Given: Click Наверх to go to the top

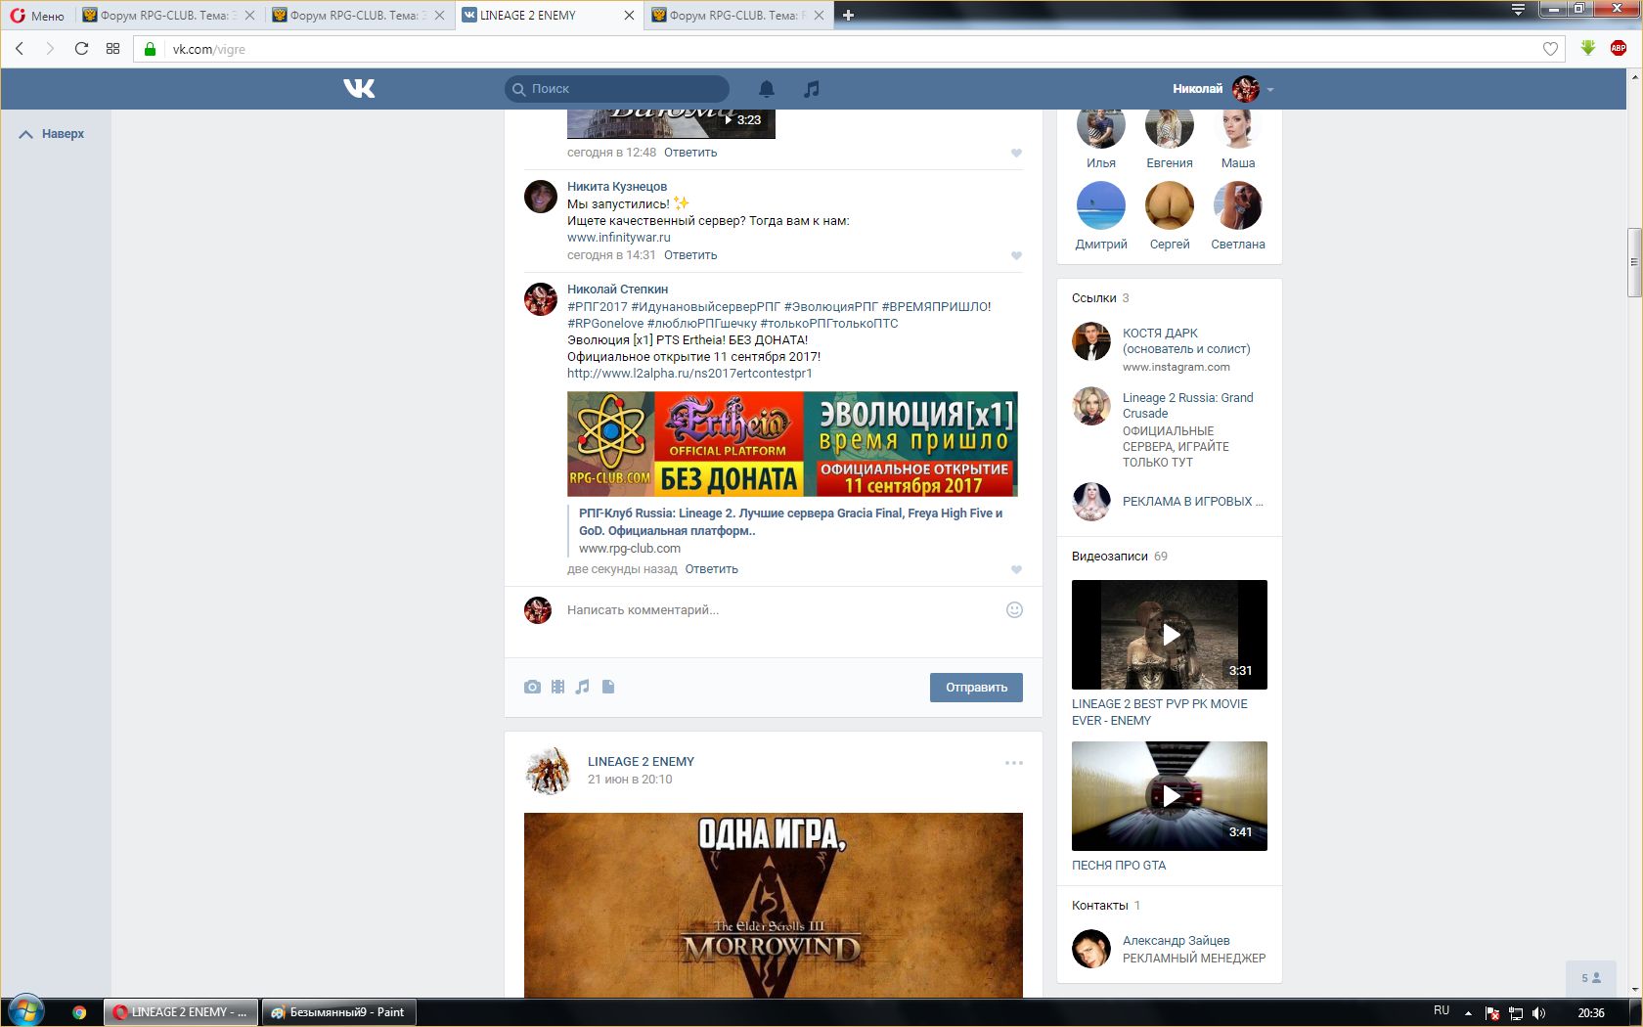Looking at the screenshot, I should (x=52, y=134).
